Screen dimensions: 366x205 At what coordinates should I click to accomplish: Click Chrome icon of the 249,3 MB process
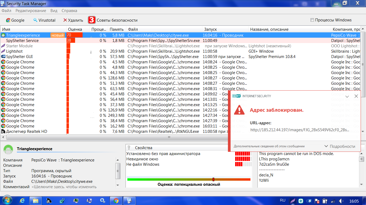pos(3,115)
